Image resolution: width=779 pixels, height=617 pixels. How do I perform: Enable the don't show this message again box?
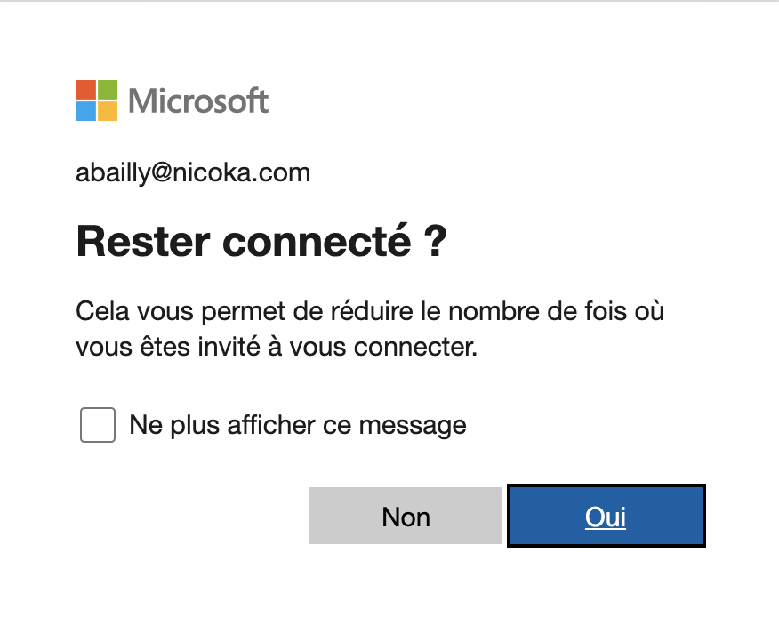coord(98,425)
